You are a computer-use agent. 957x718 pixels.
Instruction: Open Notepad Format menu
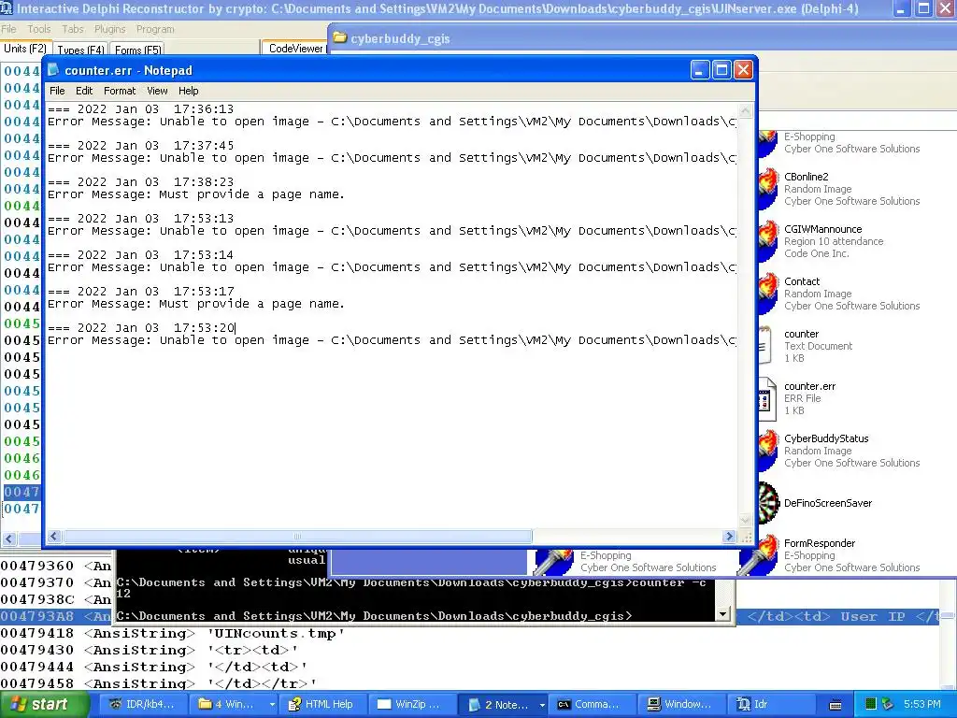[119, 91]
